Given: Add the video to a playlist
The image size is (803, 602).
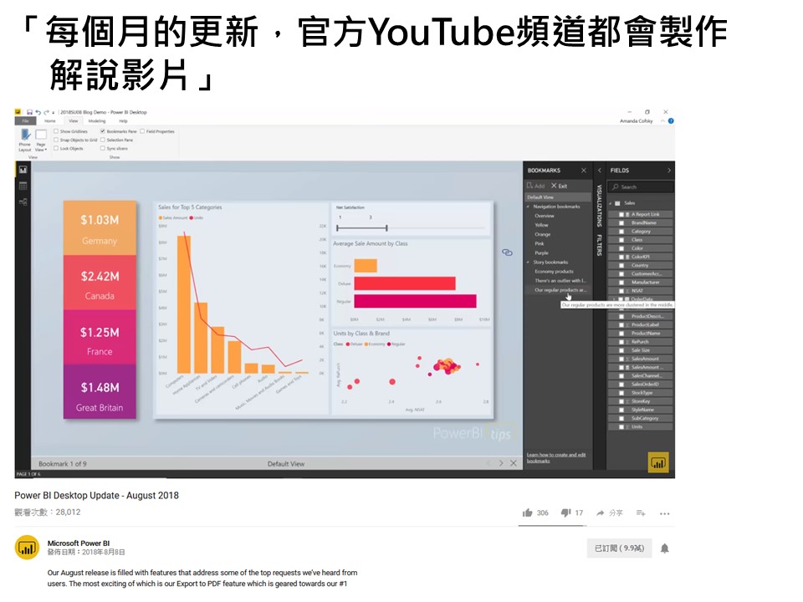Looking at the screenshot, I should [641, 513].
